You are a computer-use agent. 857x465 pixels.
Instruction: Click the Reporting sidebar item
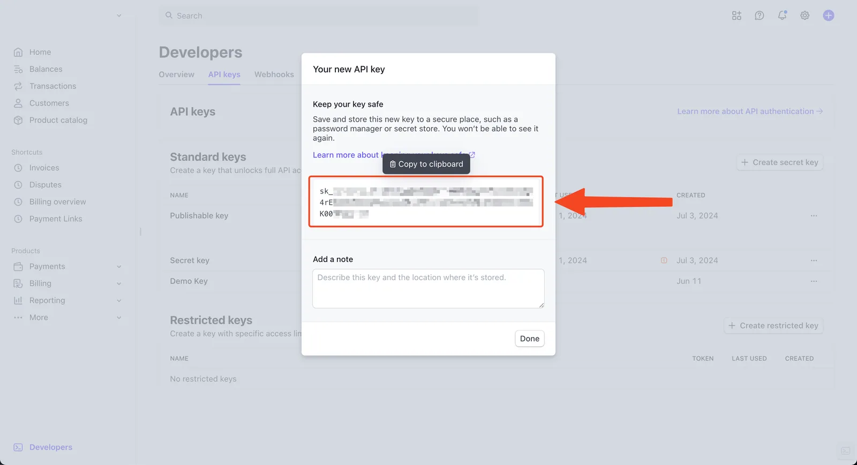[x=47, y=301]
